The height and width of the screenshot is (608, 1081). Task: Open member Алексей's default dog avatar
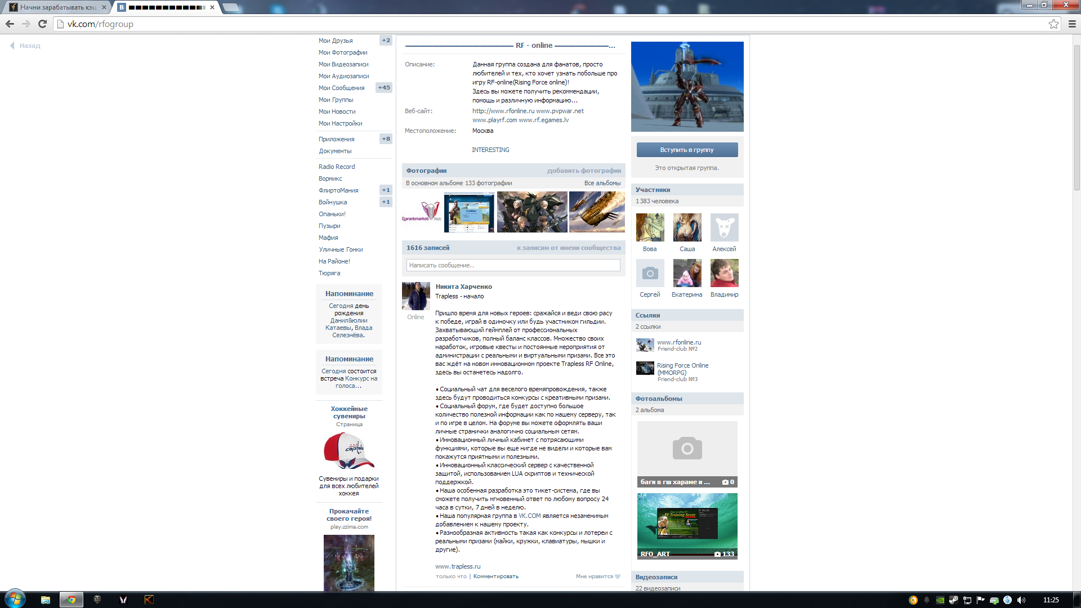(724, 227)
